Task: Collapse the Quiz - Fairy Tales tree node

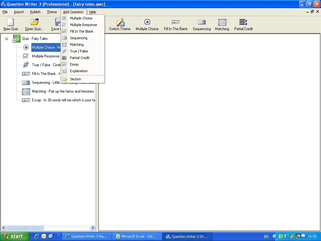Action: click(7, 39)
